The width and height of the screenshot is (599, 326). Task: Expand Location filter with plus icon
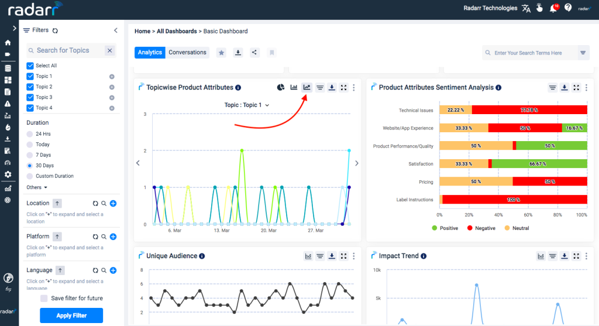click(x=113, y=203)
